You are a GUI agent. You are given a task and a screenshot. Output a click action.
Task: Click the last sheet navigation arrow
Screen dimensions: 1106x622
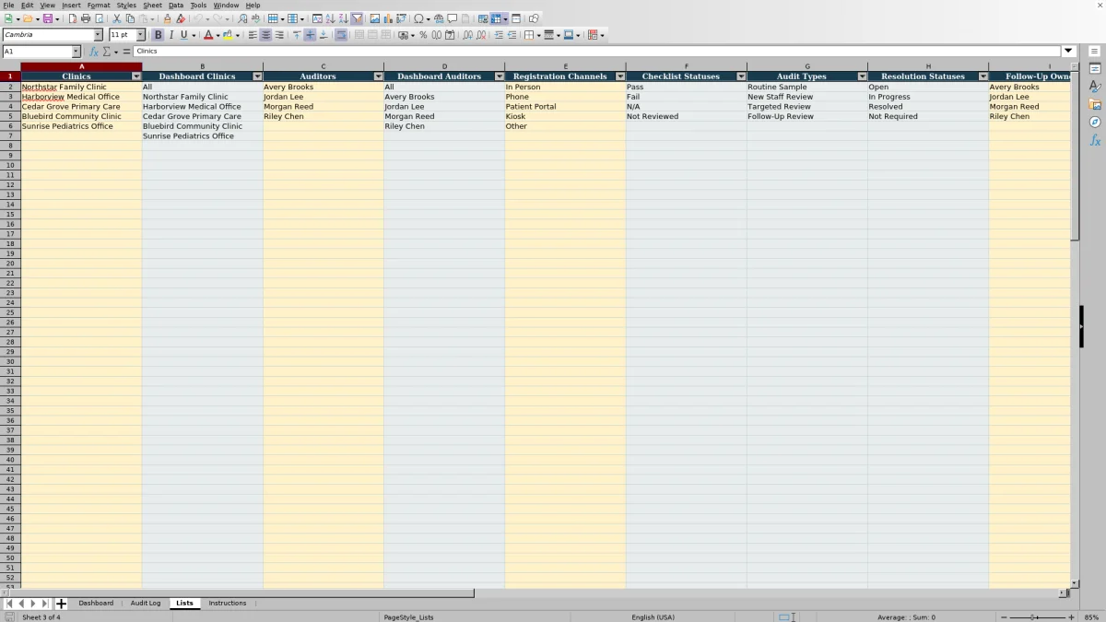pyautogui.click(x=45, y=604)
